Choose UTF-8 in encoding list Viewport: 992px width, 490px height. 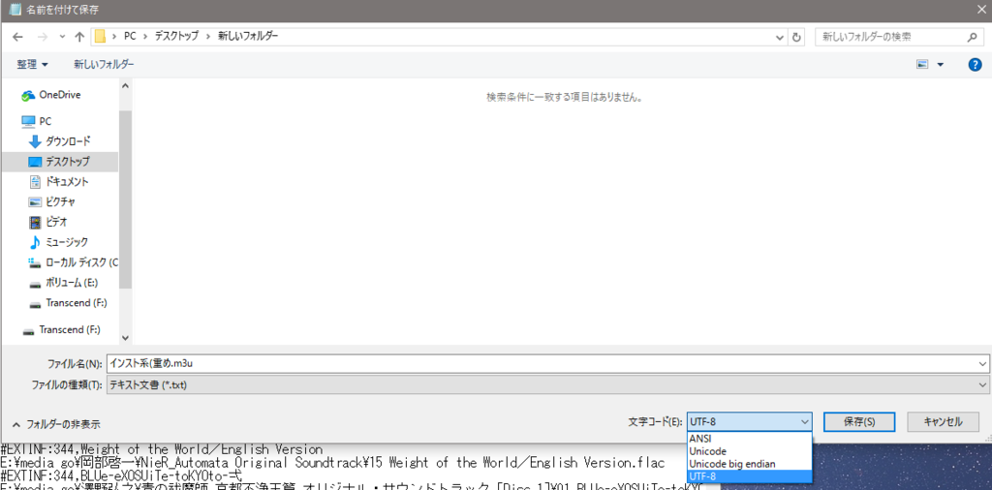[x=749, y=475]
